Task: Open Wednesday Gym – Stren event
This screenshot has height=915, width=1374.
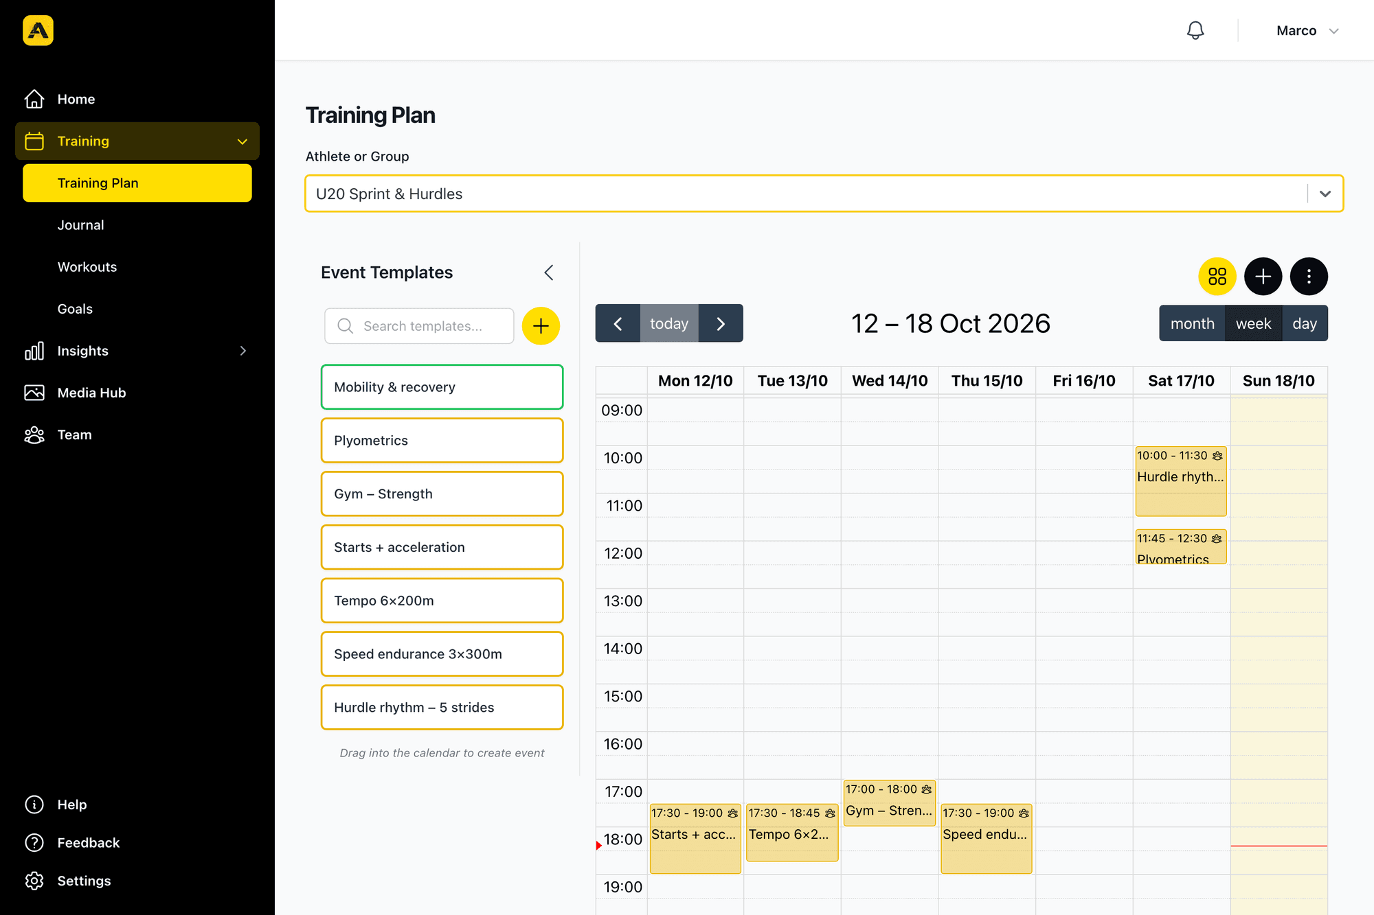Action: [890, 803]
